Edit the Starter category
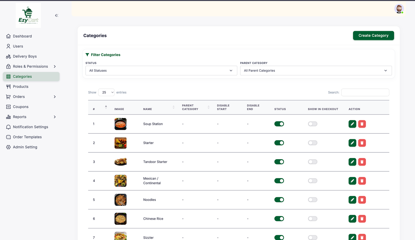The image size is (415, 240). point(352,143)
